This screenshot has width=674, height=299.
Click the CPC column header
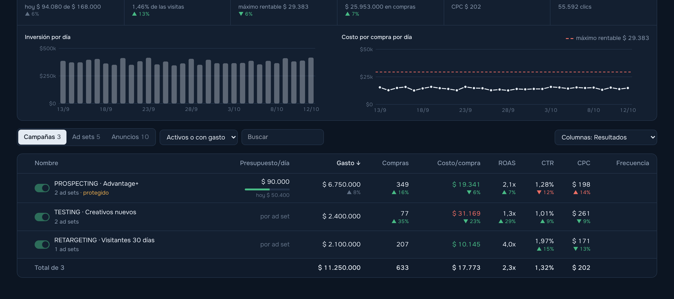click(x=584, y=163)
